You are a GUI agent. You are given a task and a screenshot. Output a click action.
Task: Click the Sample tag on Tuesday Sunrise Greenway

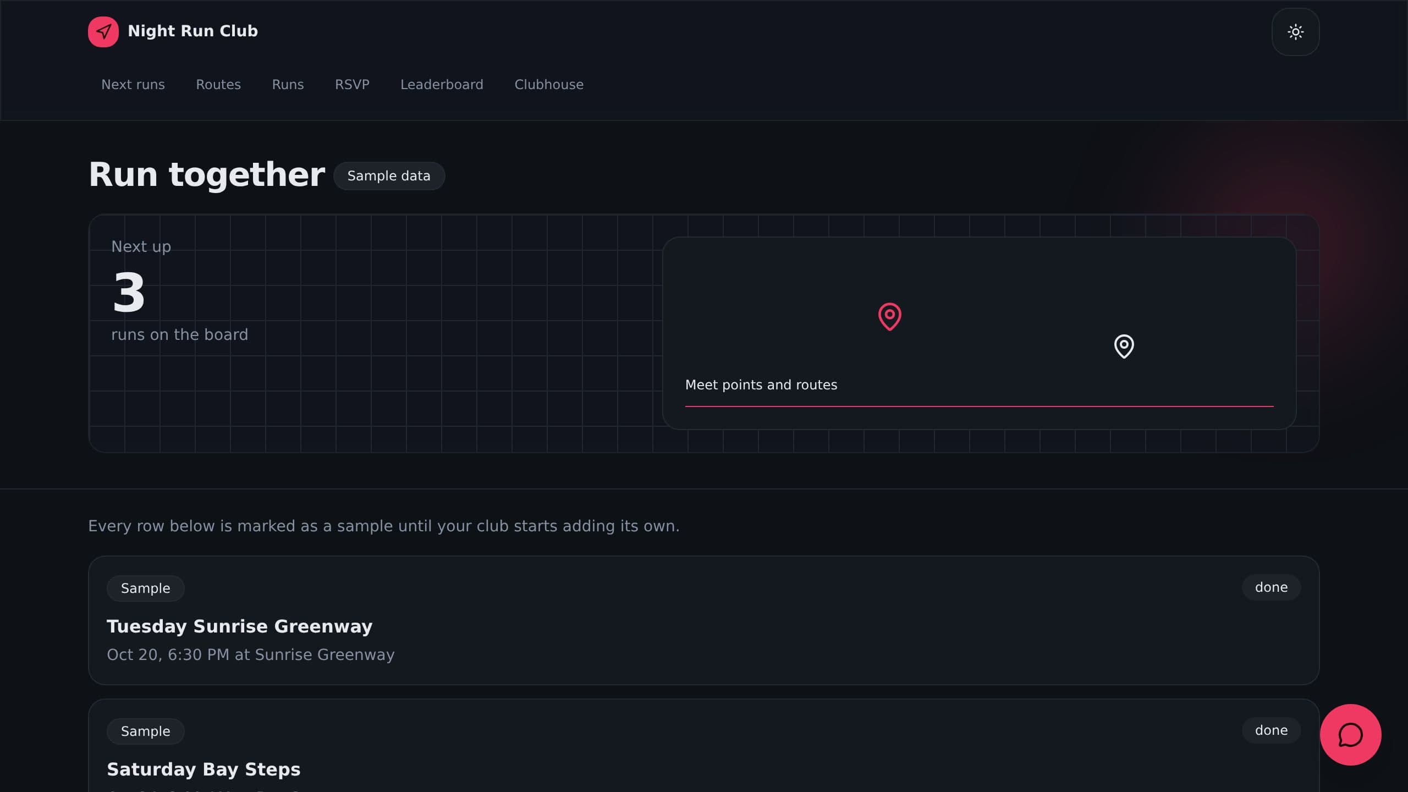tap(145, 588)
